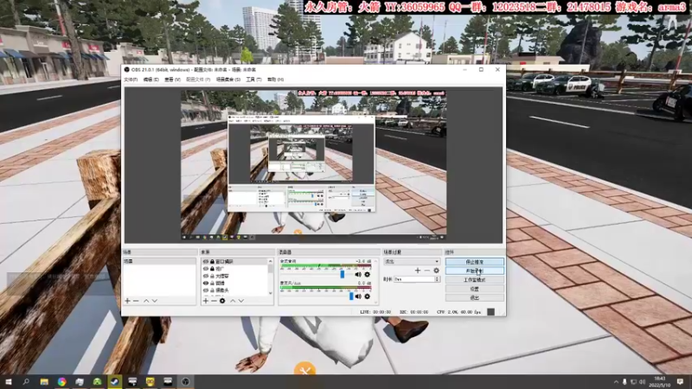Move the selected source up in the Sources list

[233, 301]
